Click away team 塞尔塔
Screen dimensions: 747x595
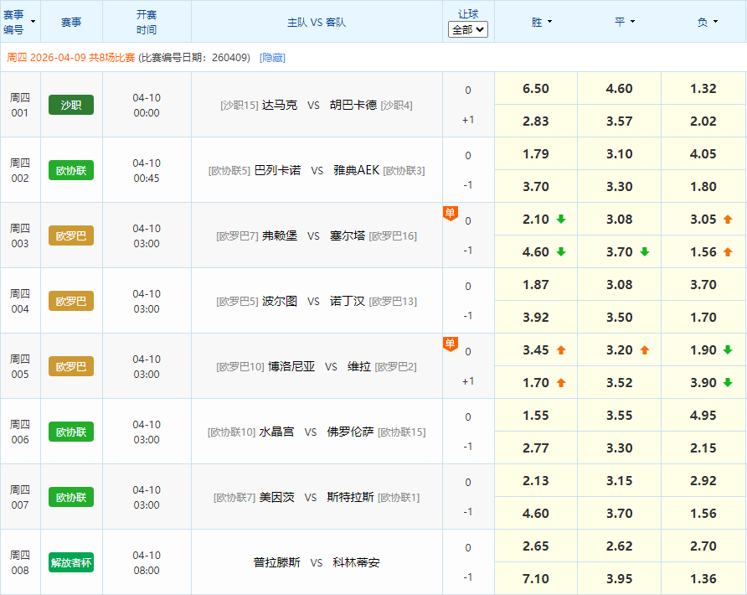(348, 235)
